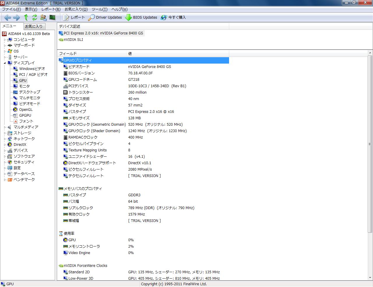This screenshot has height=287, width=373.
Task: Open ヘルプ(H) menu
Action: 119,9
